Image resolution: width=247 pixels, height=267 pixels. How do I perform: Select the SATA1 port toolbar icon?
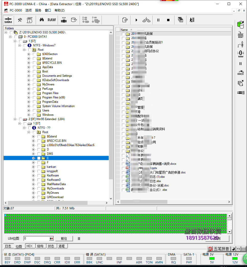tap(8, 20)
